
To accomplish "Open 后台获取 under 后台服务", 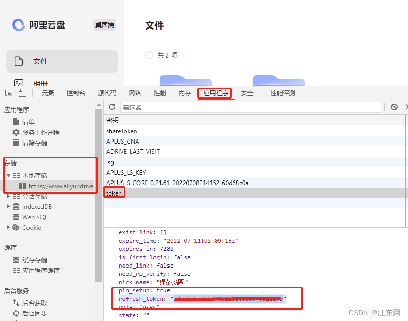I will coord(35,303).
